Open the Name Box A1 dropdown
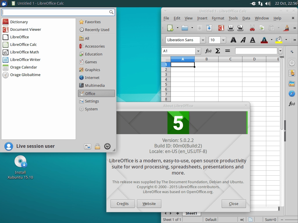Viewport: 298px width, 223px height. pyautogui.click(x=198, y=51)
